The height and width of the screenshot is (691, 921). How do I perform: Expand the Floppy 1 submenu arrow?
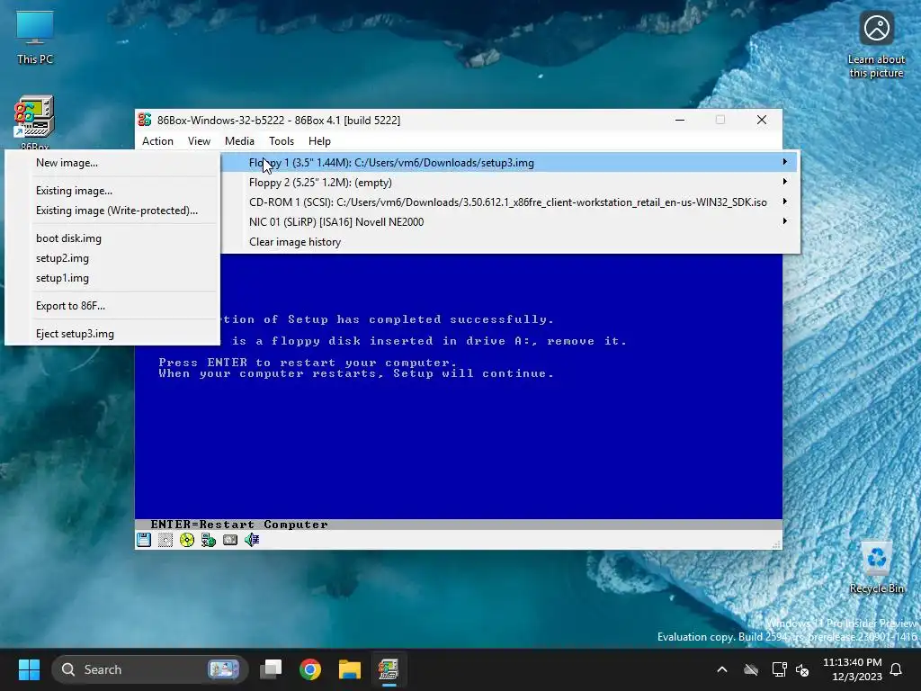tap(784, 162)
